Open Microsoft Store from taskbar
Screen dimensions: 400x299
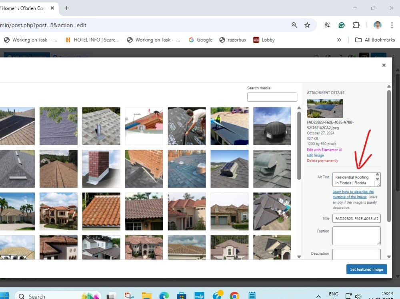click(x=181, y=296)
